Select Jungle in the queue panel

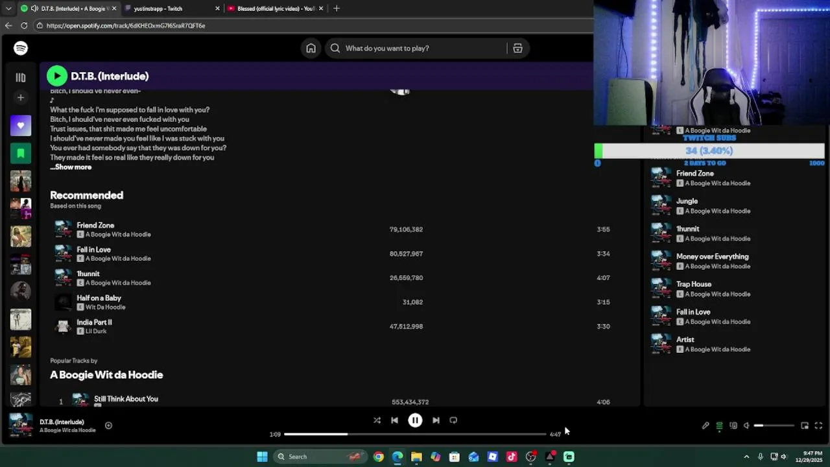tap(687, 201)
